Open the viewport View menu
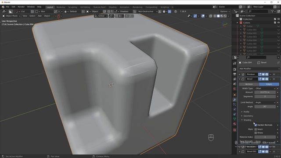 pos(25,16)
